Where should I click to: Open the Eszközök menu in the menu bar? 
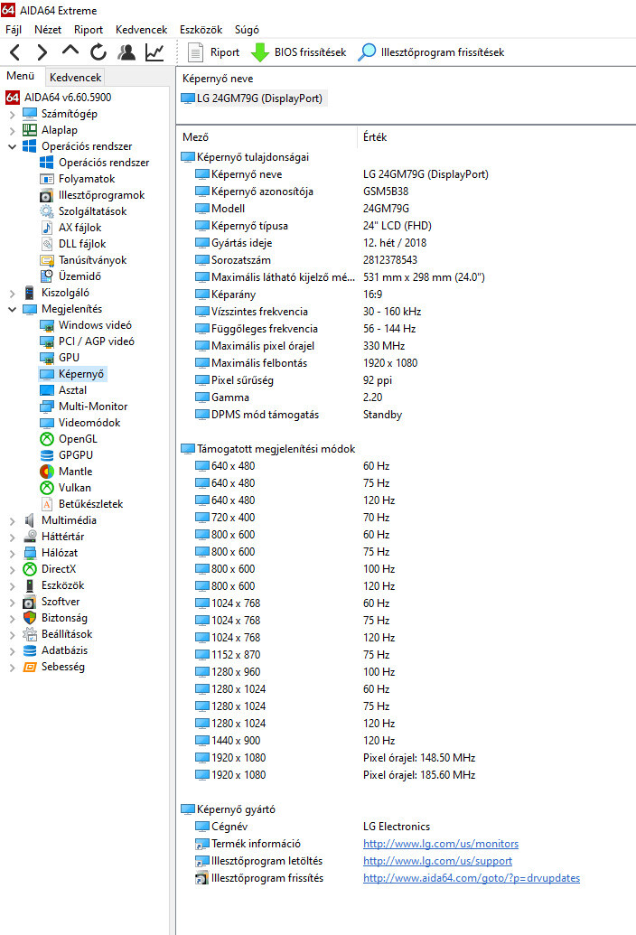pyautogui.click(x=201, y=30)
